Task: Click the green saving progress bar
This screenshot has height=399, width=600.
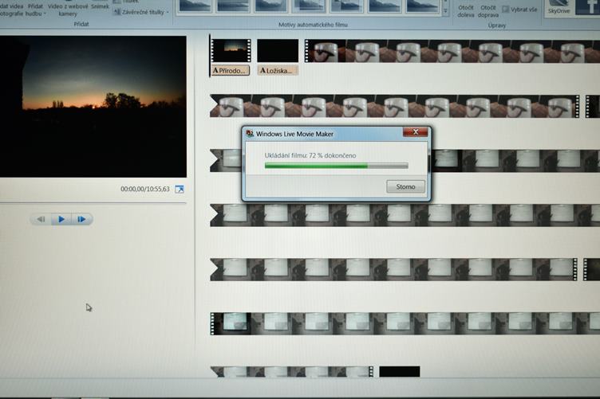Action: 337,166
